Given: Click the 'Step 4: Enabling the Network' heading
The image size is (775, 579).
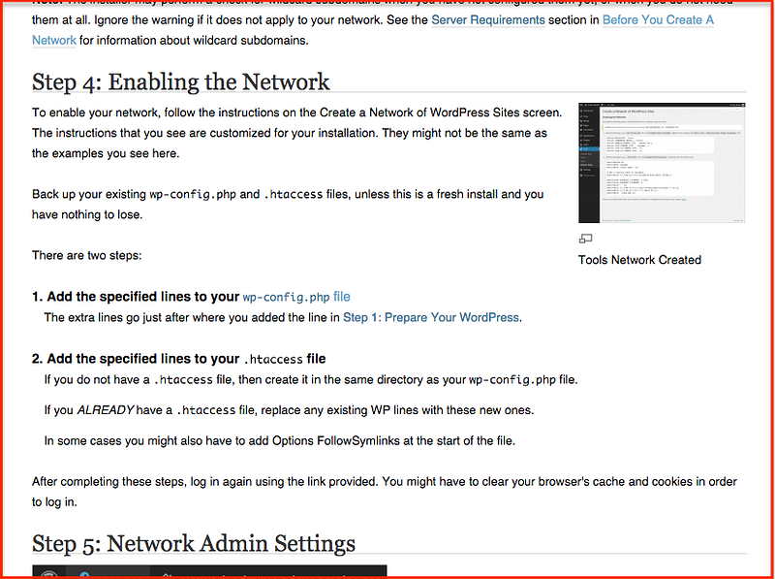Looking at the screenshot, I should click(181, 81).
